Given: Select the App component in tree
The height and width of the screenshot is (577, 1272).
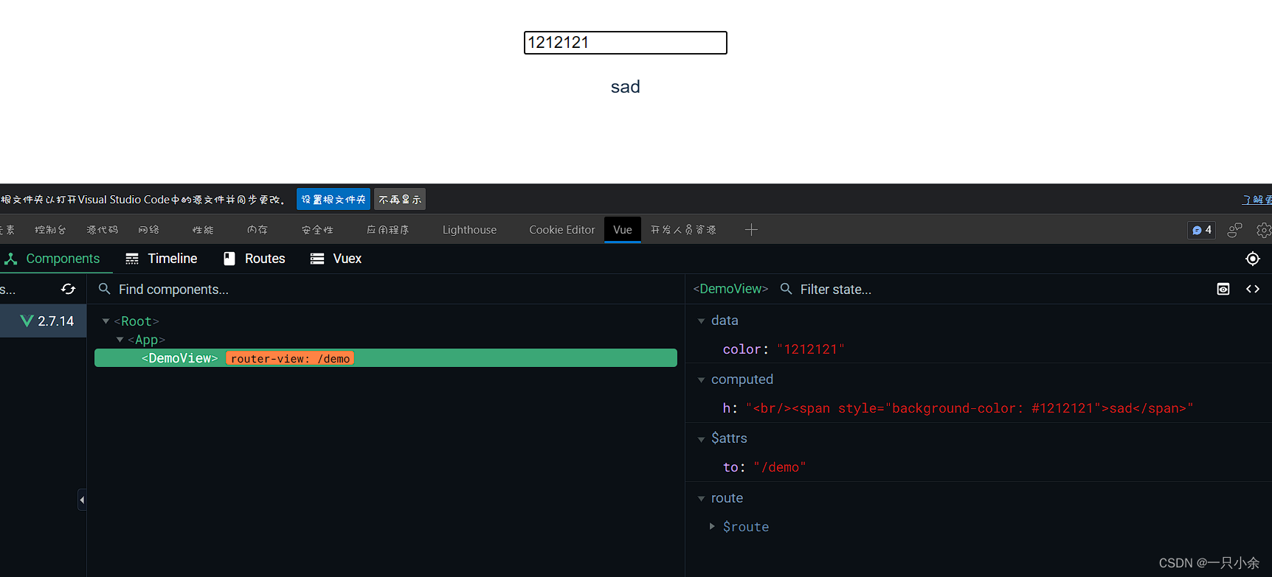Looking at the screenshot, I should (146, 340).
